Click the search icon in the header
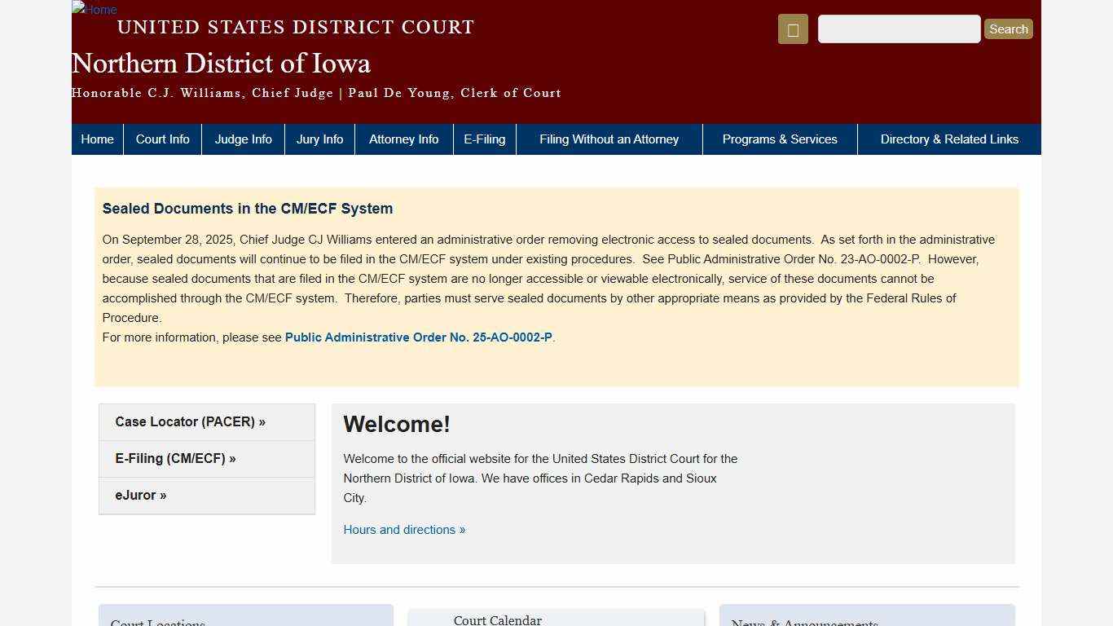 click(792, 29)
